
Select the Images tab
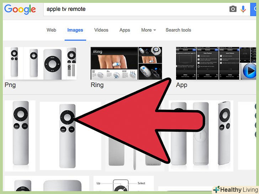(75, 30)
